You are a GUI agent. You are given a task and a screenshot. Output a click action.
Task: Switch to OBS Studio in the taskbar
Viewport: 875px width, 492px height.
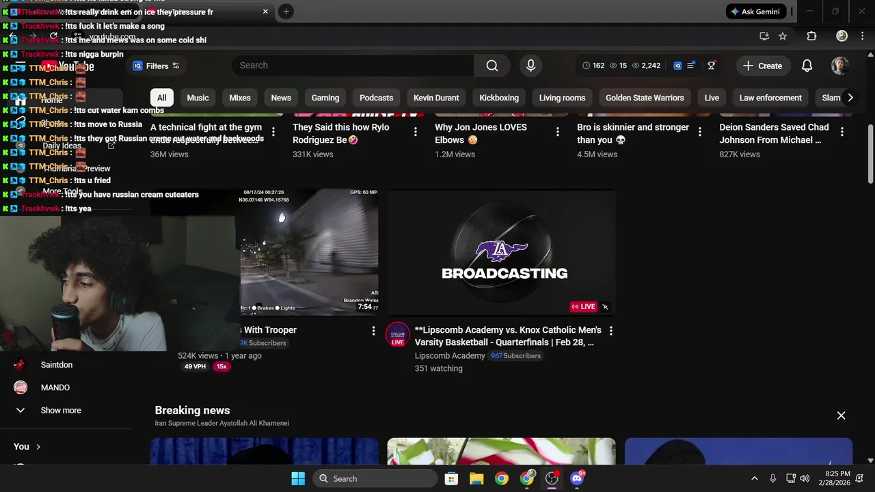552,478
